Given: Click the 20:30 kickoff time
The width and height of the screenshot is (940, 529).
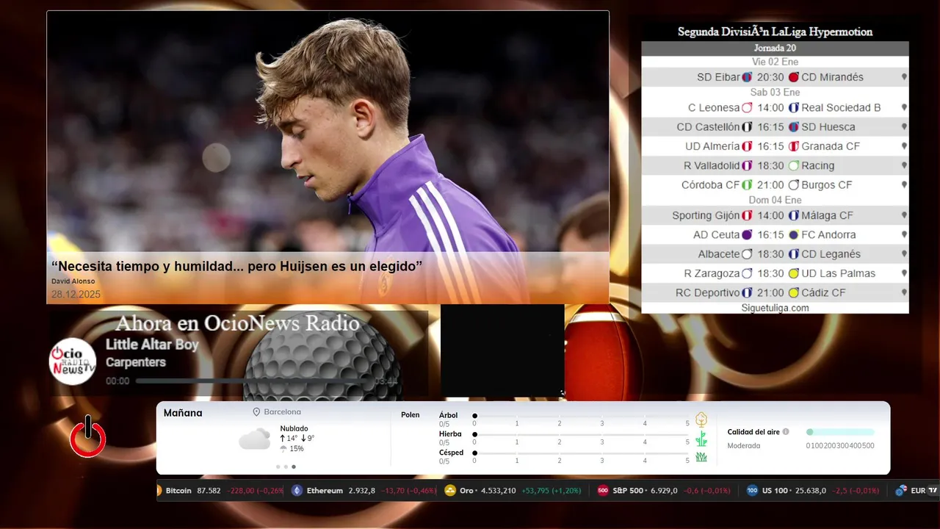Looking at the screenshot, I should click(x=770, y=77).
